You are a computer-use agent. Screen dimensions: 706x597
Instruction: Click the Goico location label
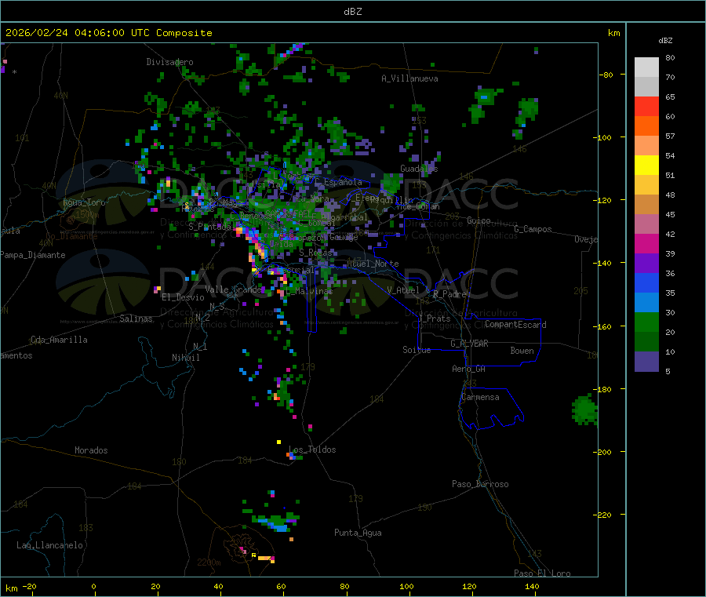coord(479,220)
